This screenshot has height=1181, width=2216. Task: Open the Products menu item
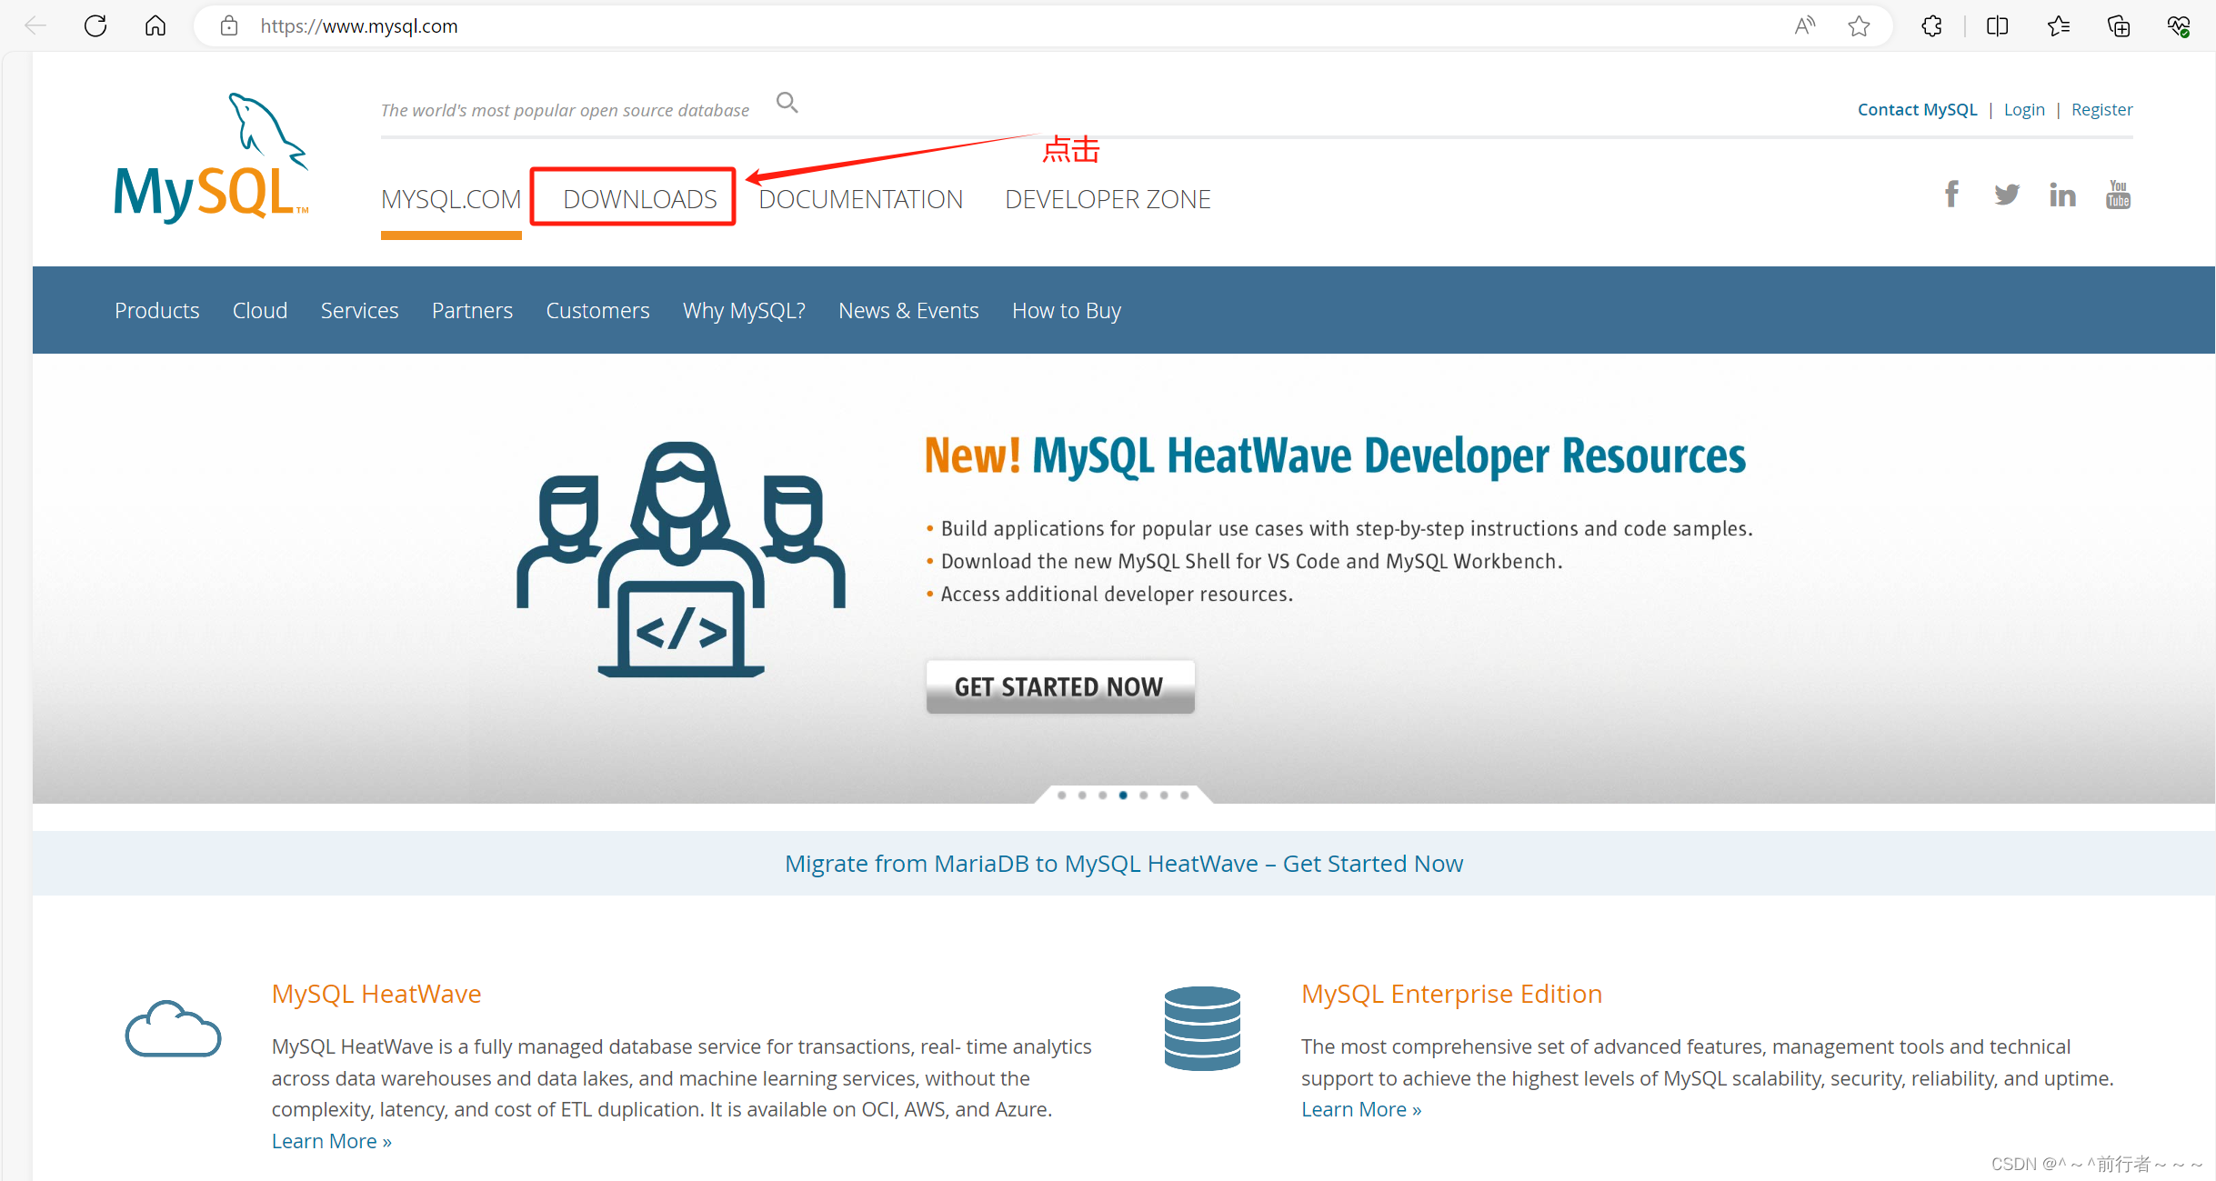click(x=156, y=311)
